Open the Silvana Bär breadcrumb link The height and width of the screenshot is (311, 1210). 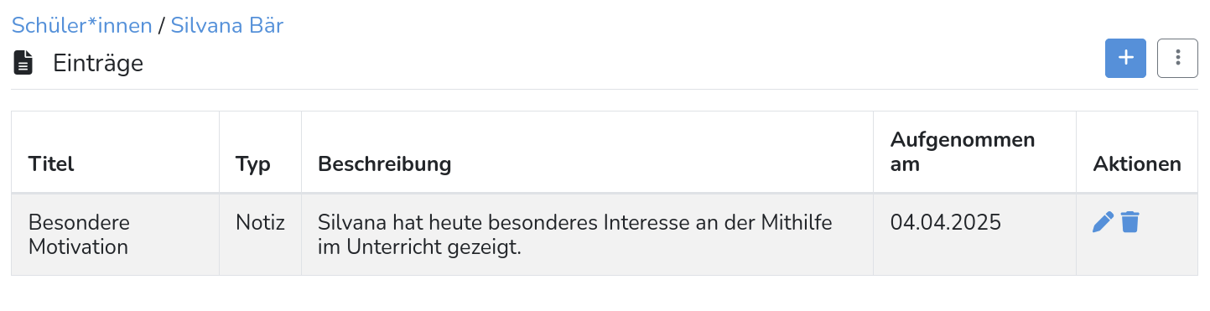coord(226,25)
